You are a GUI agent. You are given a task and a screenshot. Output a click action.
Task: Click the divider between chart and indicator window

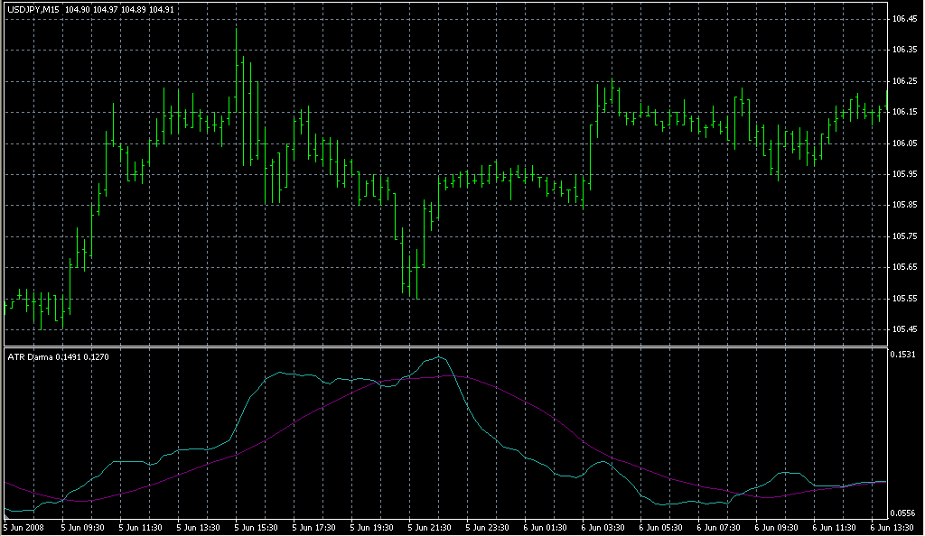click(443, 347)
